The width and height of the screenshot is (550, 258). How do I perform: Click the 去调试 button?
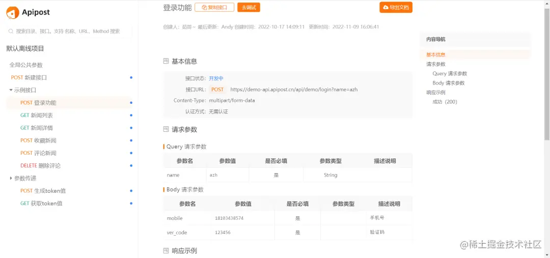tap(249, 7)
